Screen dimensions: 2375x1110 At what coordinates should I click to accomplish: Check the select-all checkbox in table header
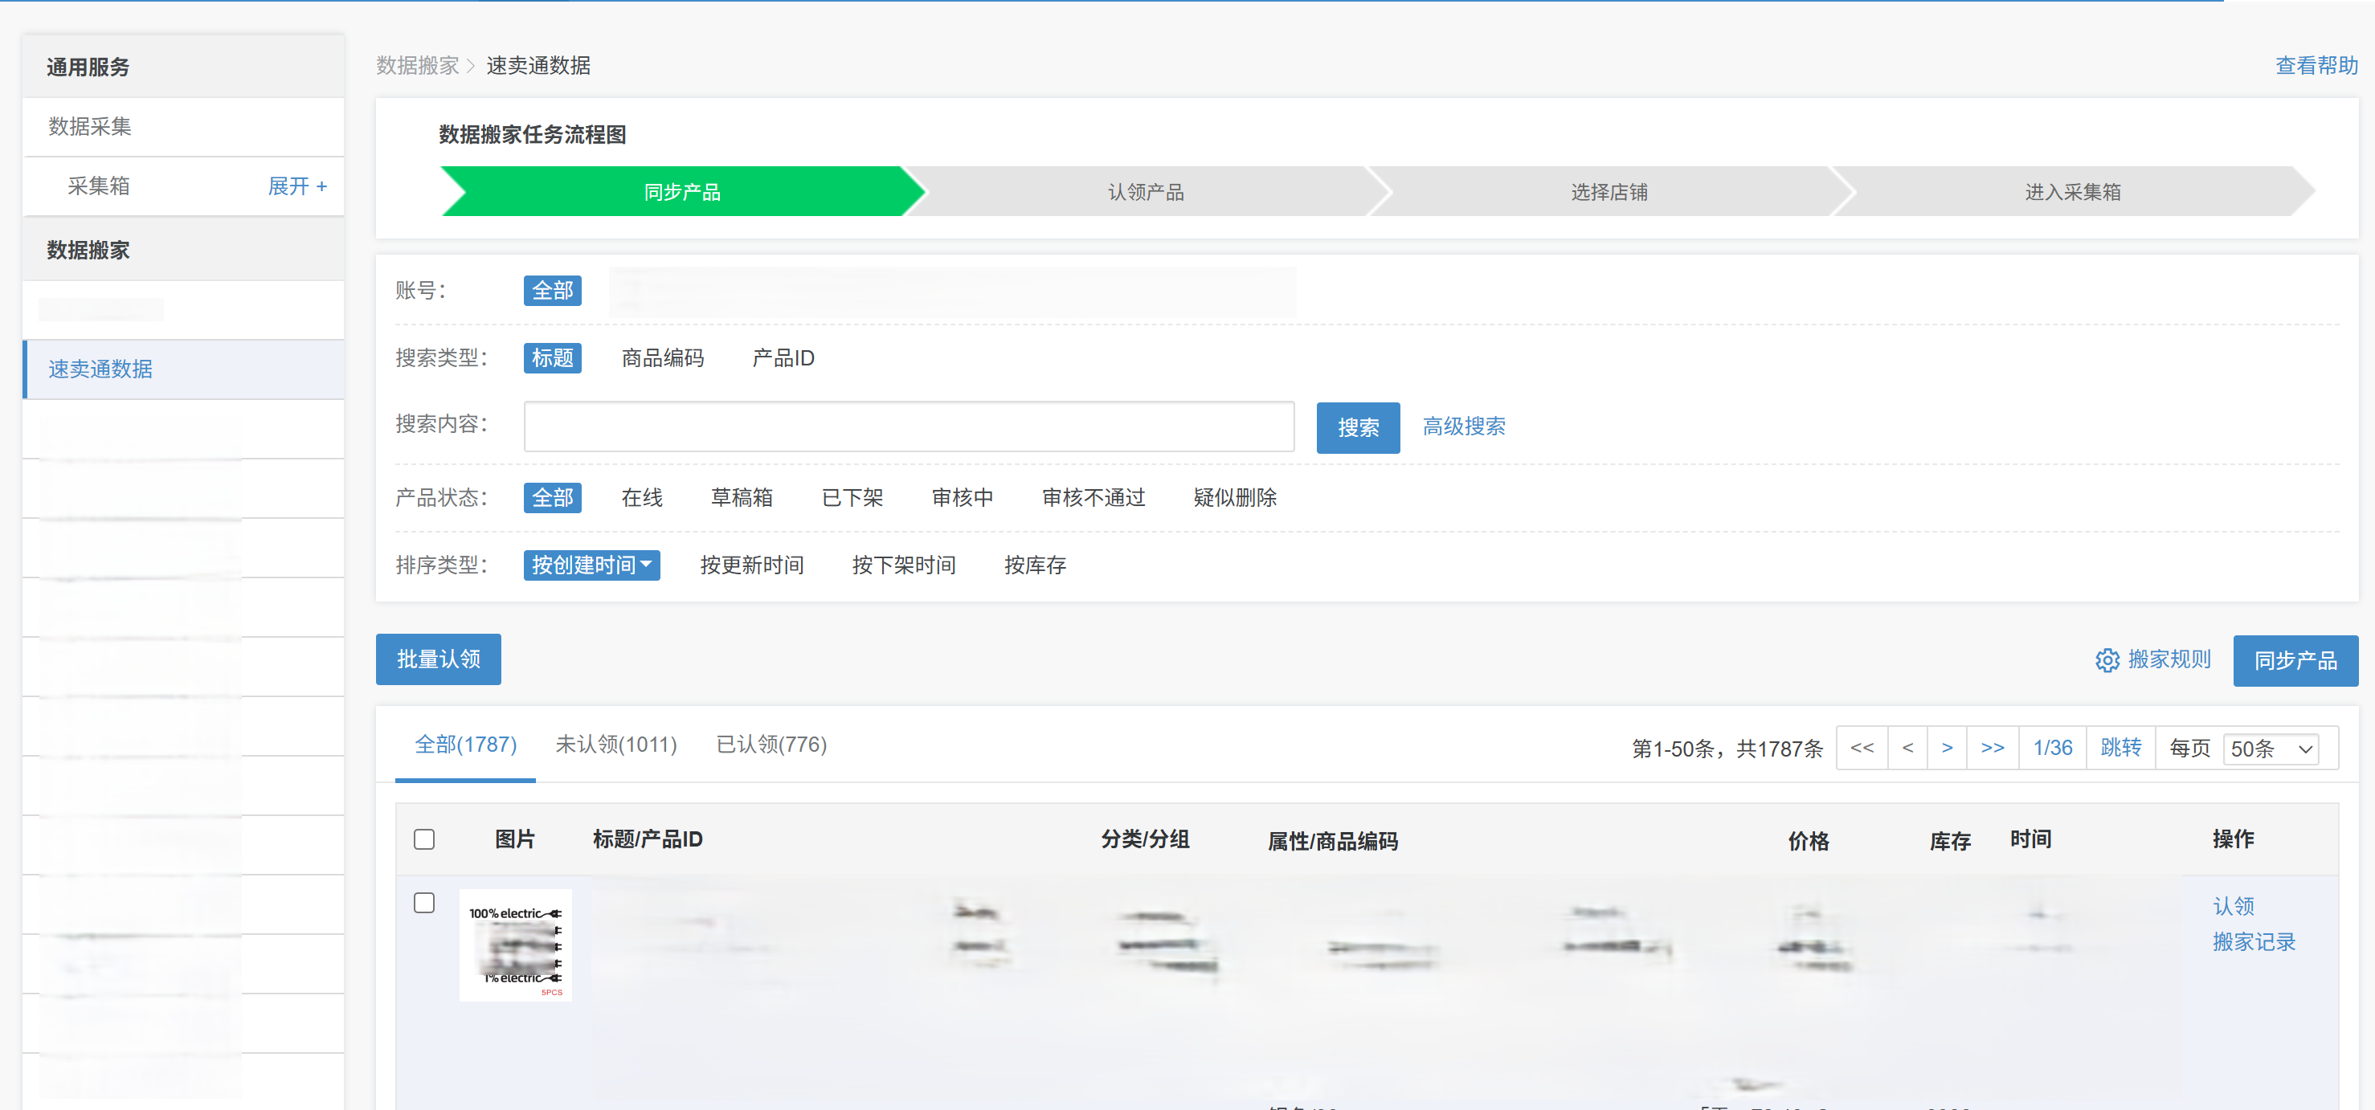tap(424, 839)
